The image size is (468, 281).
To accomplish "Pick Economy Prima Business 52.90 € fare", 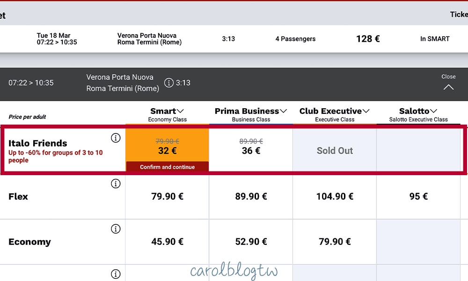I will [251, 242].
